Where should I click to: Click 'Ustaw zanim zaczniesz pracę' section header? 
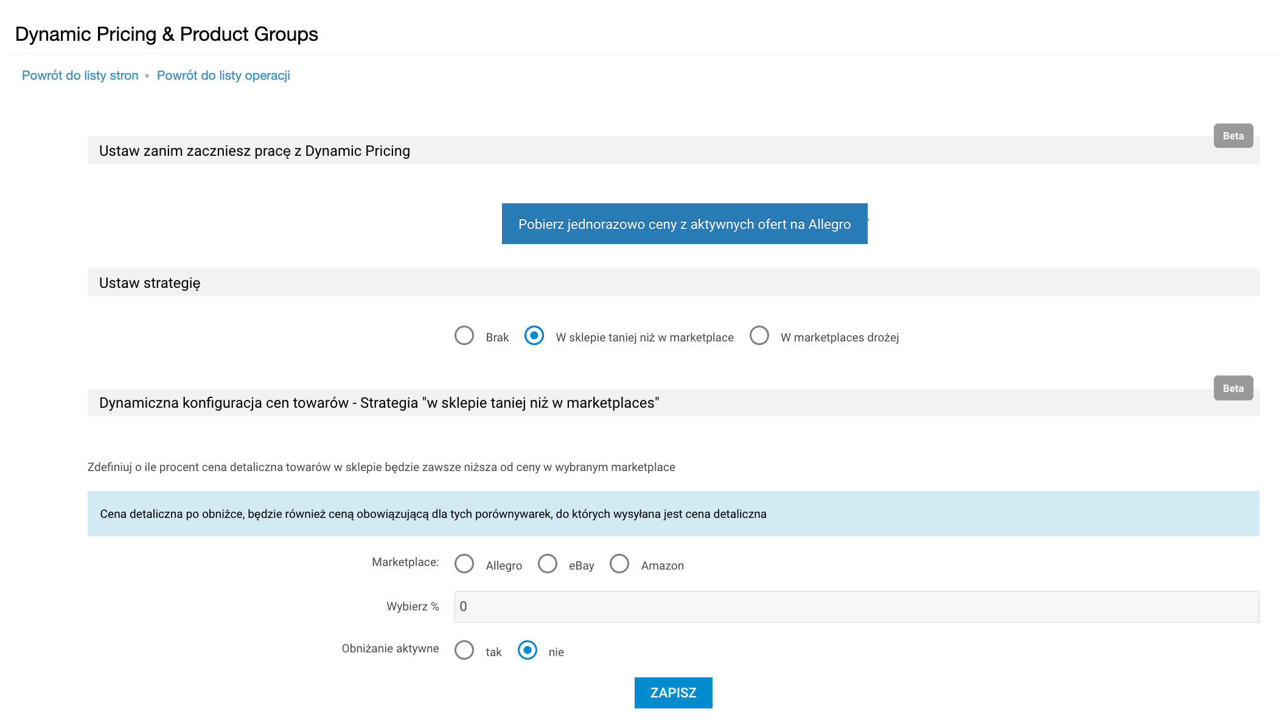pyautogui.click(x=254, y=151)
